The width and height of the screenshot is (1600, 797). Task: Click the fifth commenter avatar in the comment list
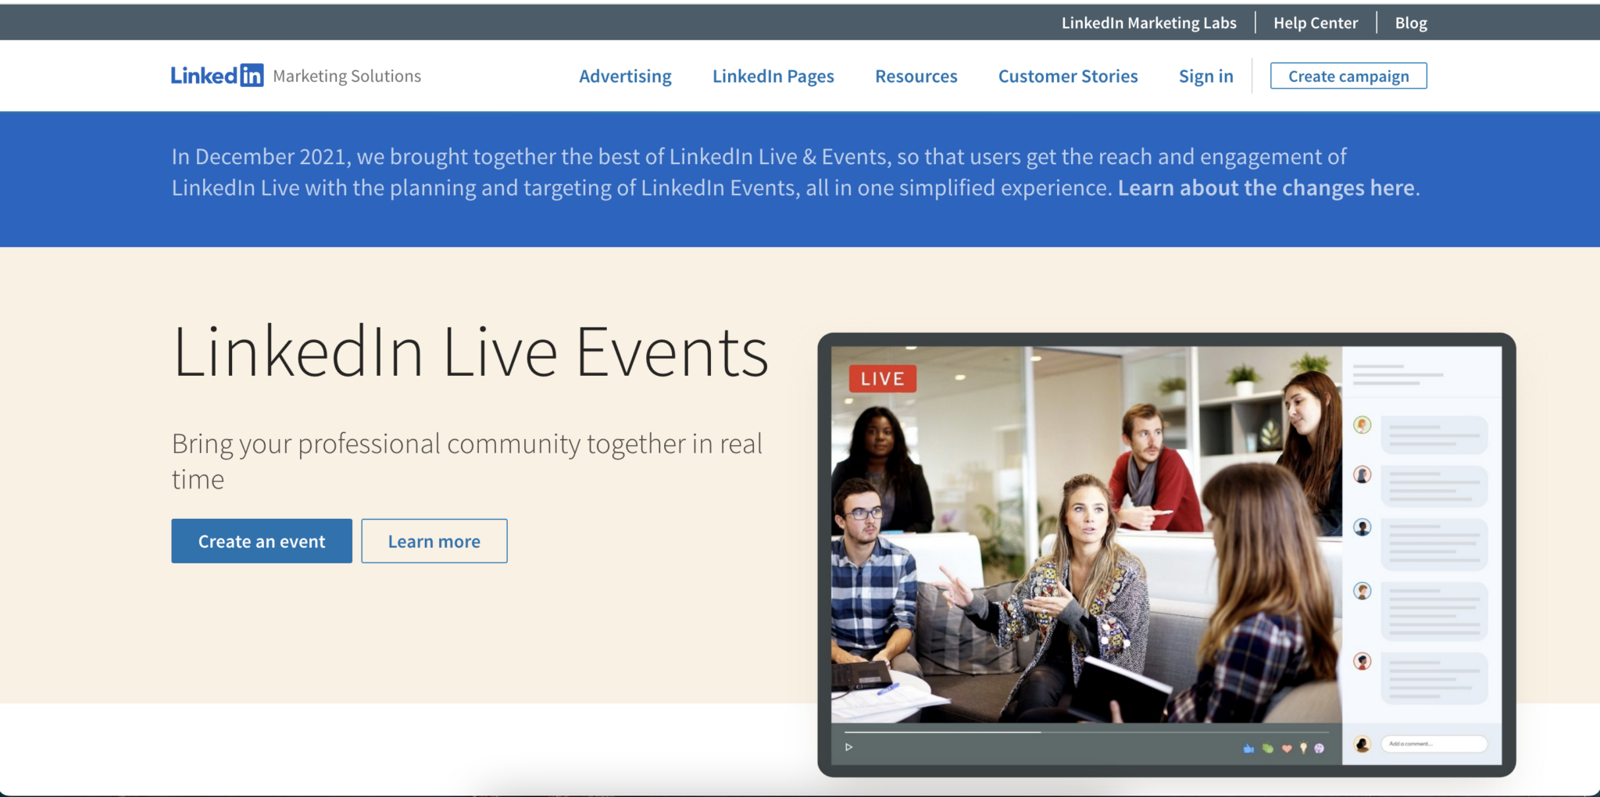point(1362,662)
